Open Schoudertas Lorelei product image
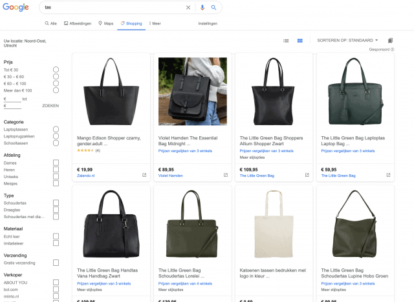414x302 pixels. pyautogui.click(x=193, y=224)
